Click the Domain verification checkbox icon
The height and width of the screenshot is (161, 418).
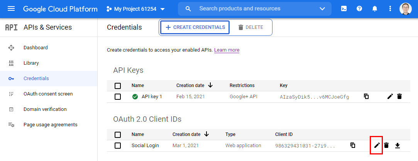[11, 109]
